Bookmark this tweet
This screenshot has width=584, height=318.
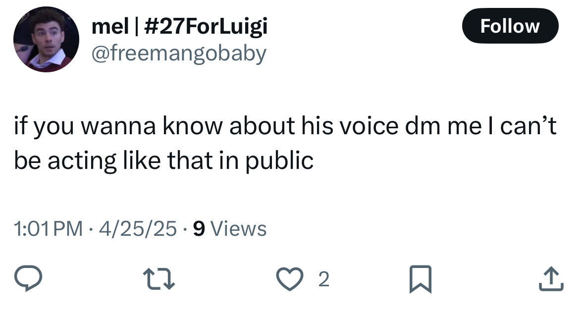(421, 279)
